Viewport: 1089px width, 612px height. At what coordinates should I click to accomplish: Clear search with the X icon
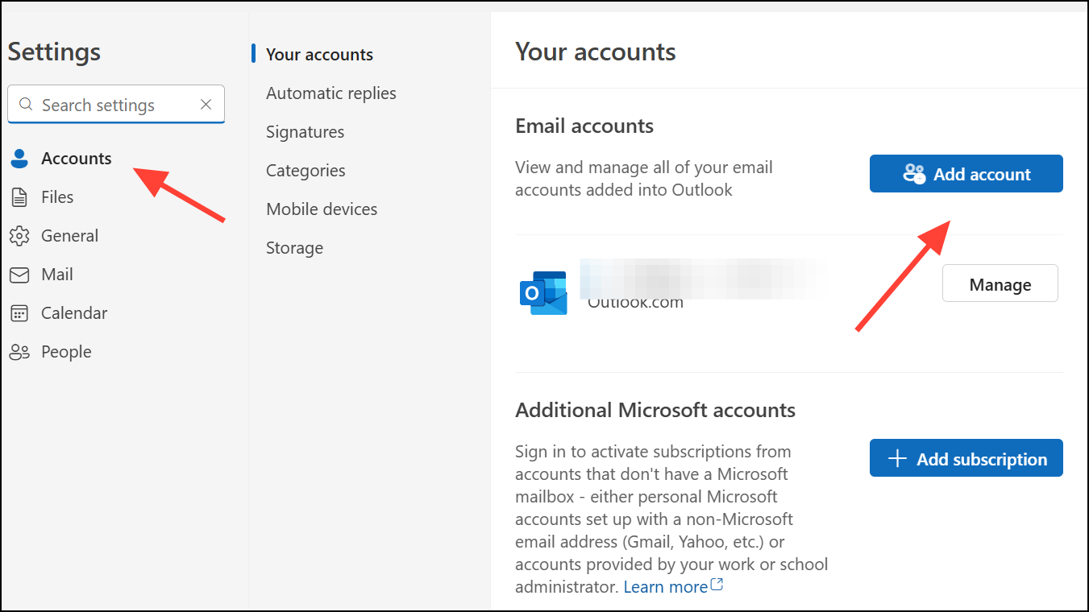click(206, 105)
